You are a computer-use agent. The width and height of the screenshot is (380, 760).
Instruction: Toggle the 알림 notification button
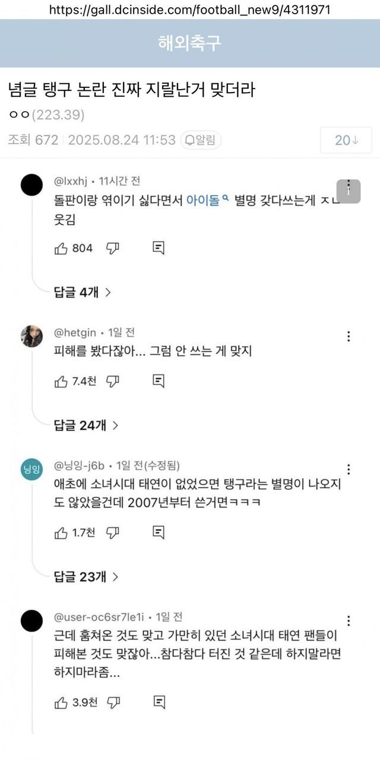point(200,140)
